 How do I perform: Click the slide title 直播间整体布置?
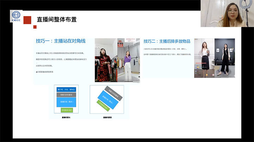(57, 20)
